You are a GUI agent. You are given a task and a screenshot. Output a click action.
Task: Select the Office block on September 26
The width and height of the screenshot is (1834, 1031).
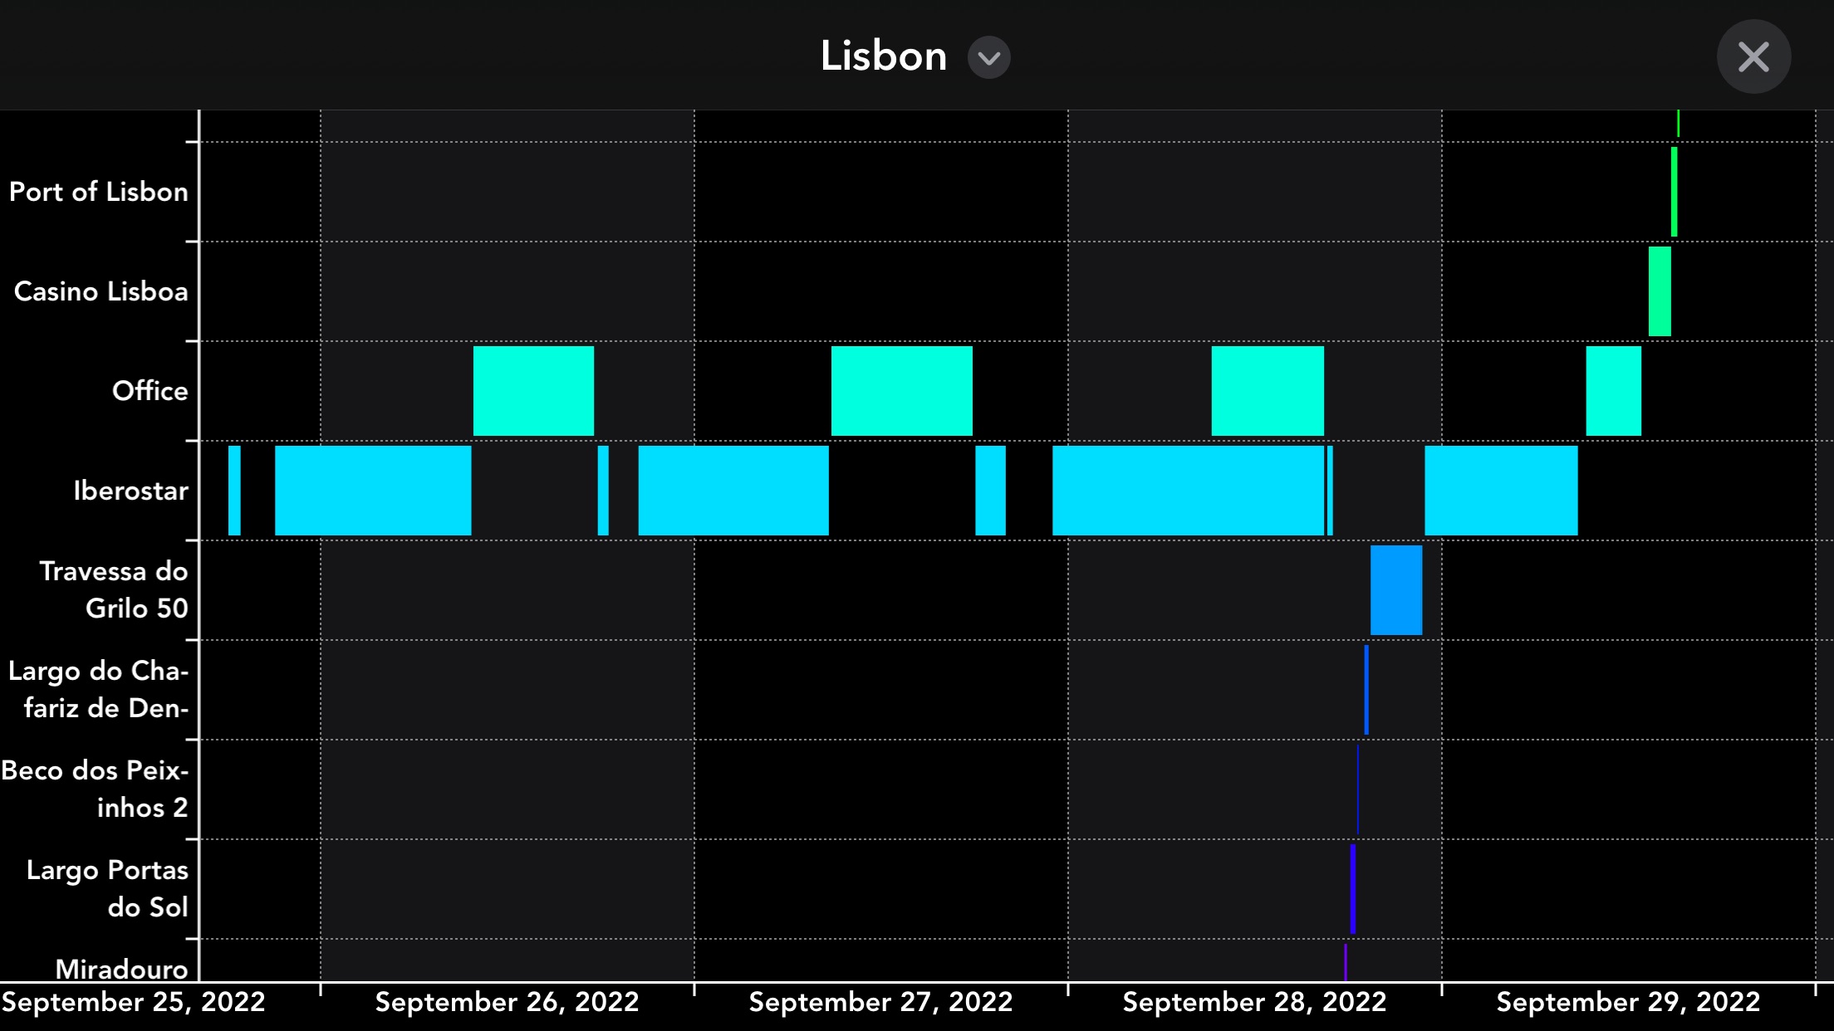533,391
